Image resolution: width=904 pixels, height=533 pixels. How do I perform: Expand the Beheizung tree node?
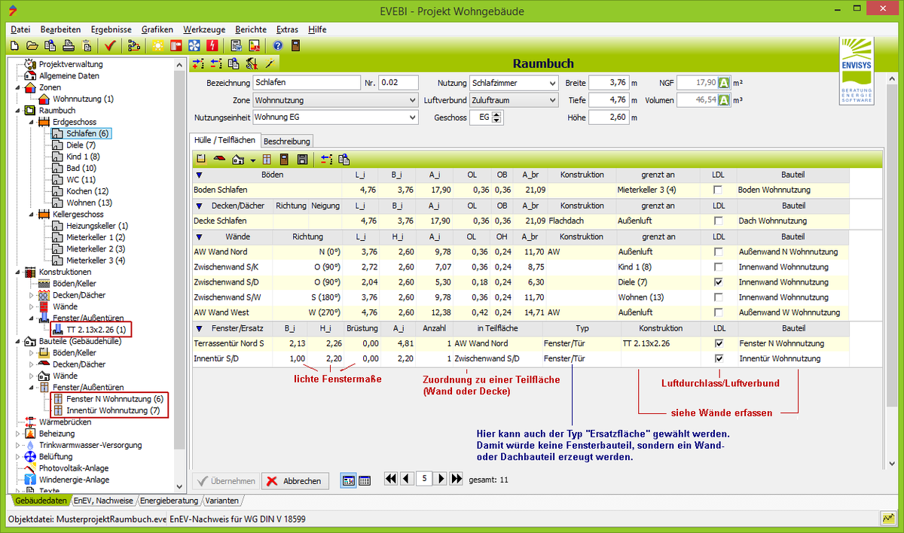19,434
